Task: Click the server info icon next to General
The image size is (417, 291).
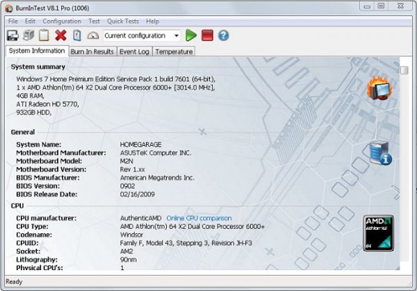Action: (x=381, y=153)
